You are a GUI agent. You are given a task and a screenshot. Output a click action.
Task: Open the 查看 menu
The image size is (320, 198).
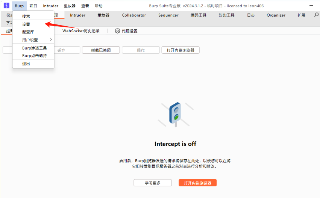click(85, 6)
